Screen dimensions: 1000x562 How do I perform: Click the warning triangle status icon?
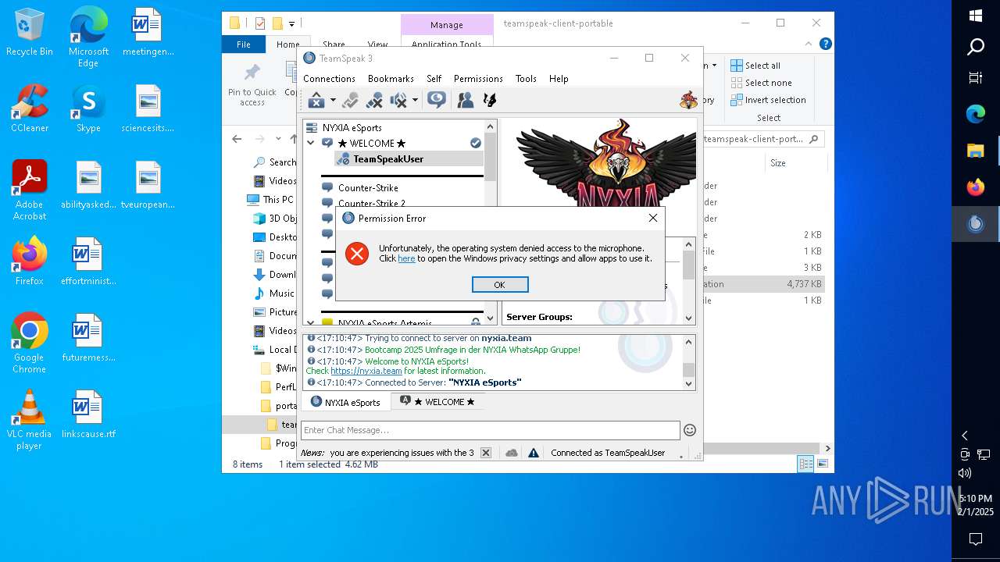(x=534, y=453)
